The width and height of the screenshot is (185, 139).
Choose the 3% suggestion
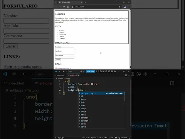[x=101, y=97]
